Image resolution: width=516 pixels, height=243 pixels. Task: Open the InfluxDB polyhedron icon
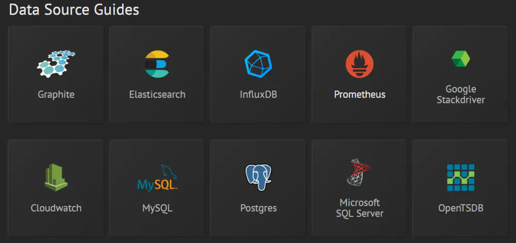coord(259,64)
